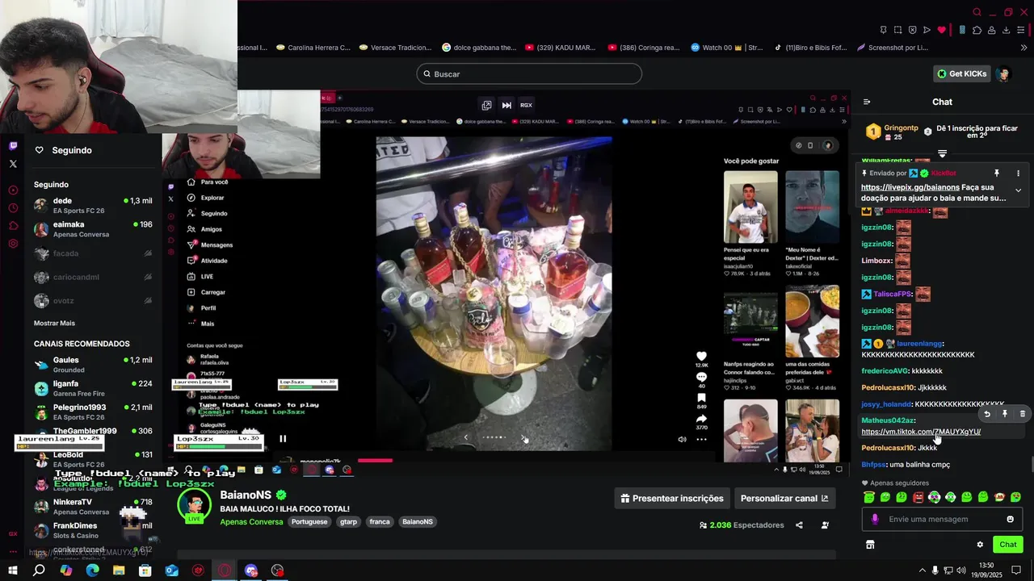The height and width of the screenshot is (581, 1034).
Task: Open Carolina Herrera browser tab
Action: 313,48
